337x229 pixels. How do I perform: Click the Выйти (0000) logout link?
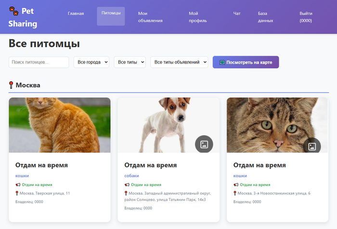pos(306,17)
